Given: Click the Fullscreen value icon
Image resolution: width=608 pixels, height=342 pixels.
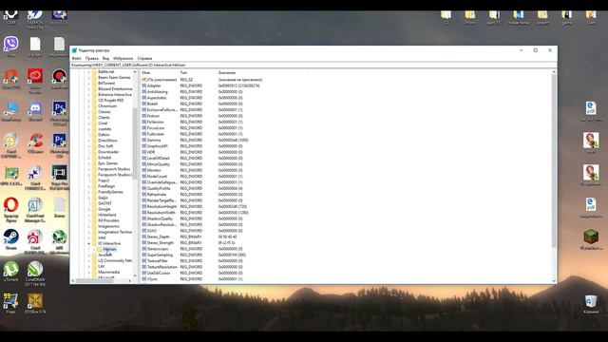Looking at the screenshot, I should [x=143, y=134].
